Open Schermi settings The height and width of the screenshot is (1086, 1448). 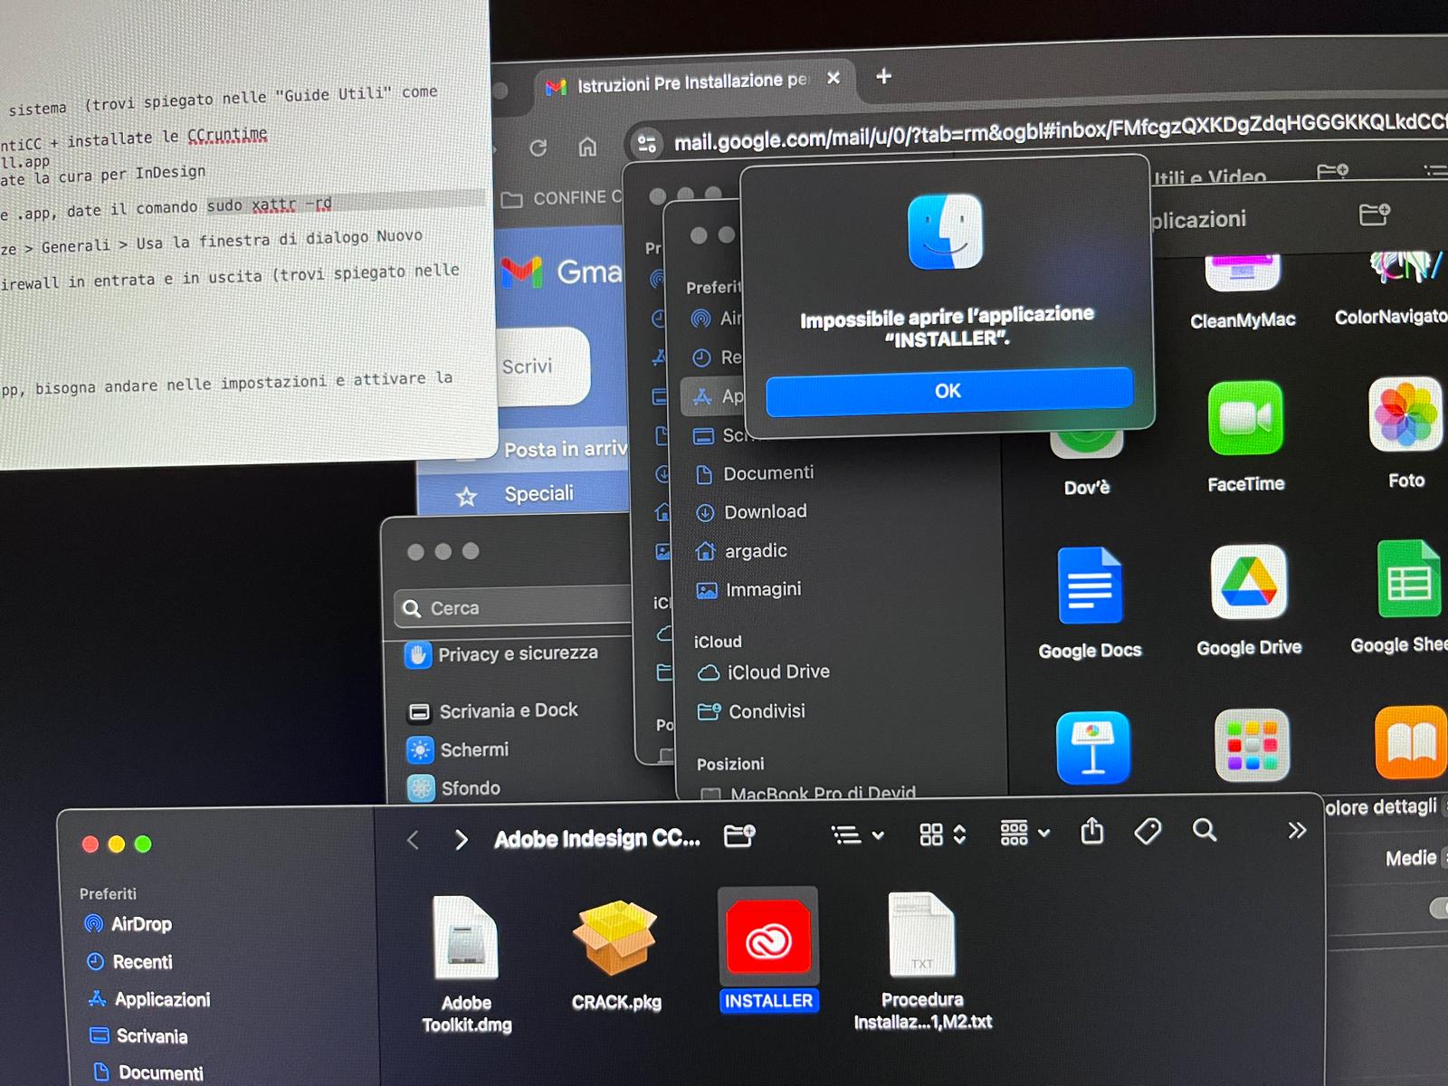click(x=459, y=750)
